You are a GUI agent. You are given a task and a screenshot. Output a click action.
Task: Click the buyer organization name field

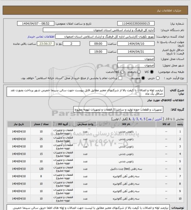click(x=98, y=30)
